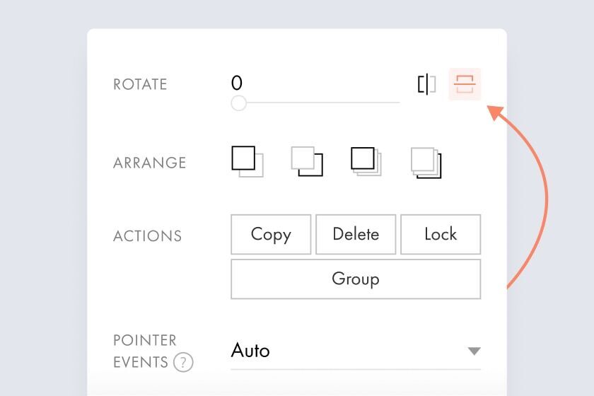This screenshot has width=594, height=396.
Task: Delete the selected element
Action: (356, 234)
